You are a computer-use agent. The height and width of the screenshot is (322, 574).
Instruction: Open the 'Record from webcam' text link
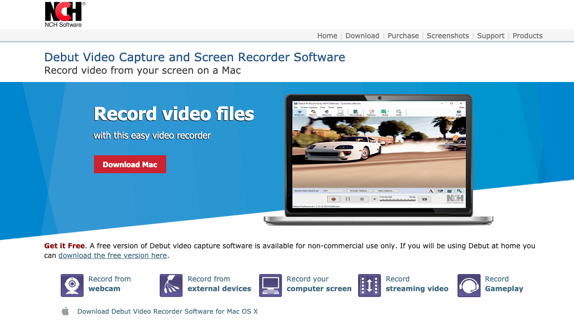click(110, 284)
